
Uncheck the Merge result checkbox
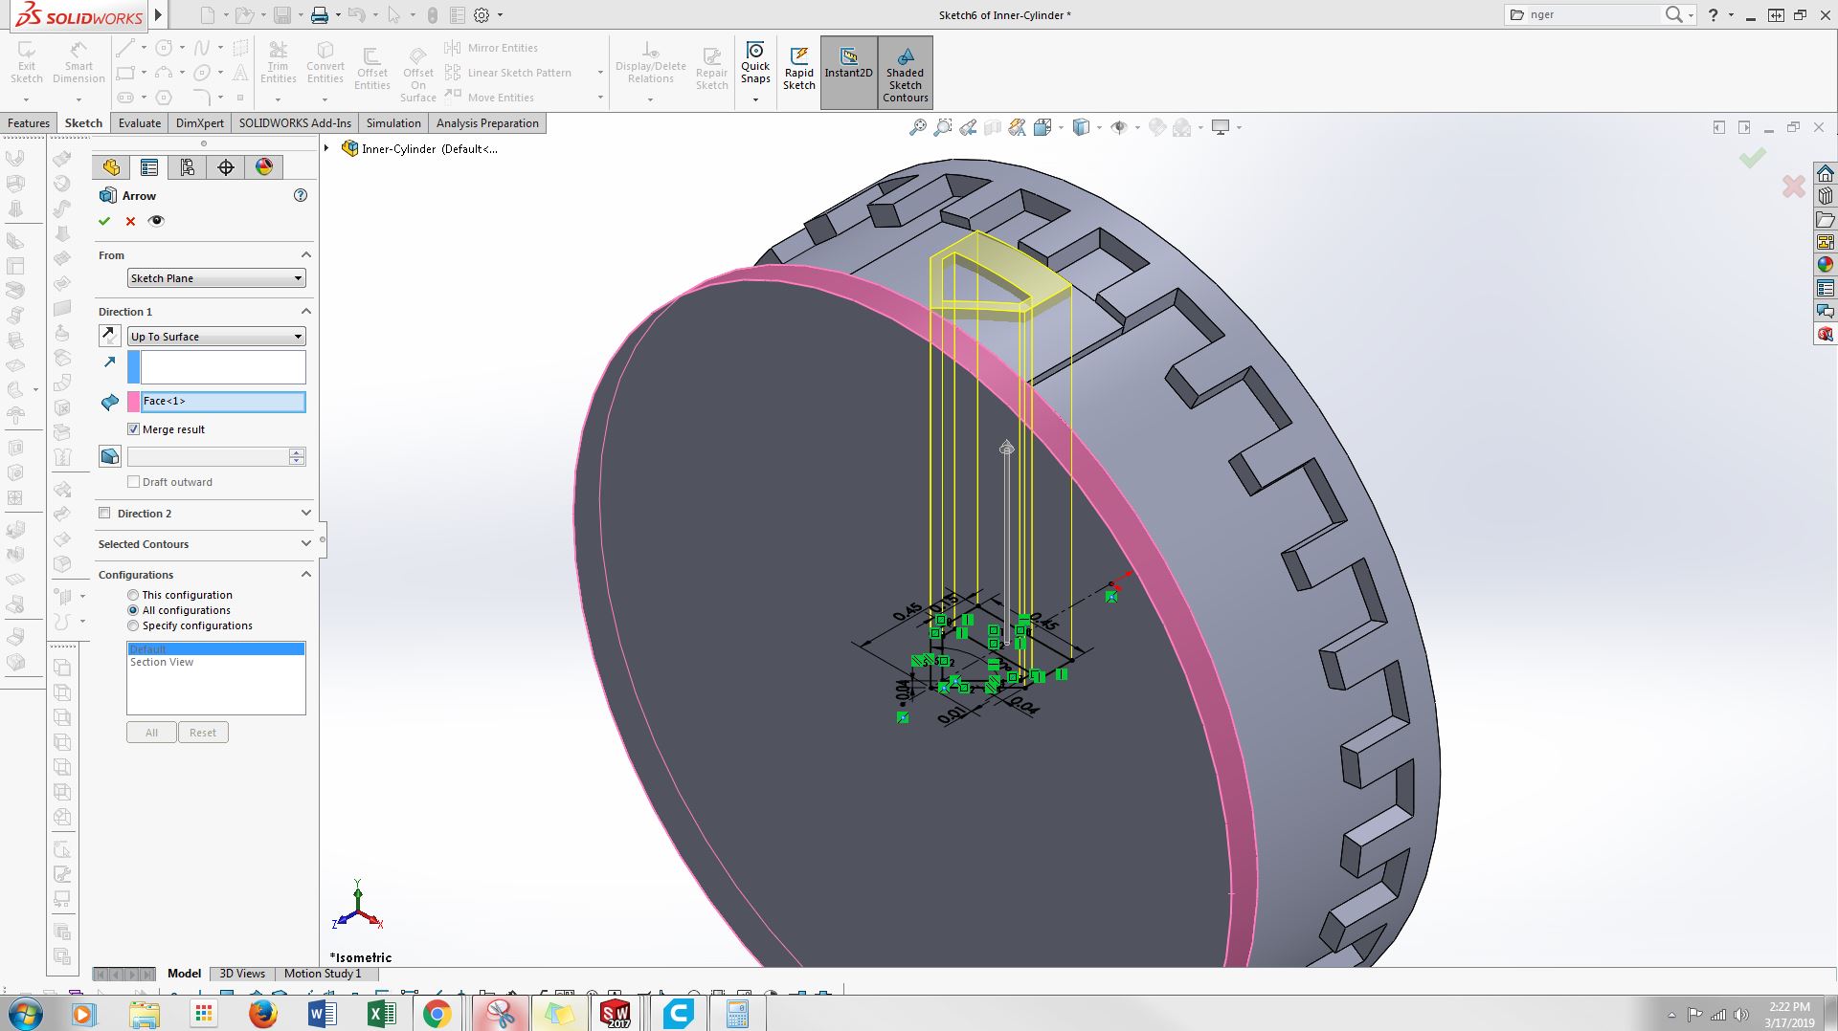134,429
